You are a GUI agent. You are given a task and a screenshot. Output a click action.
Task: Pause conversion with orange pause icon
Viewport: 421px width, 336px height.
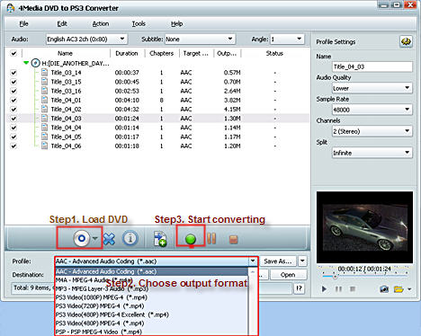211,239
